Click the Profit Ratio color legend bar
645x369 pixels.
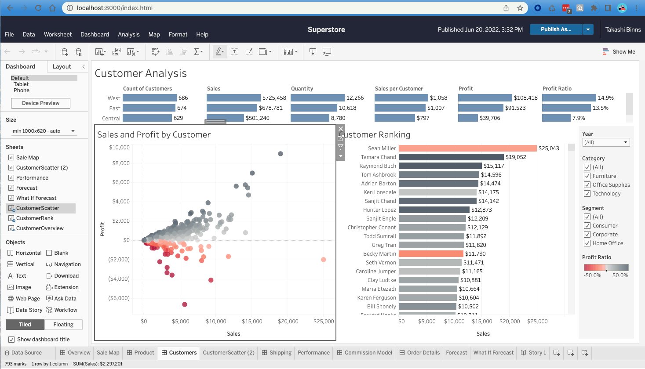(x=606, y=268)
